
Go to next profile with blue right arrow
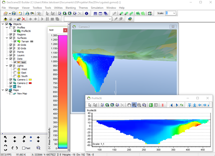[177, 105]
